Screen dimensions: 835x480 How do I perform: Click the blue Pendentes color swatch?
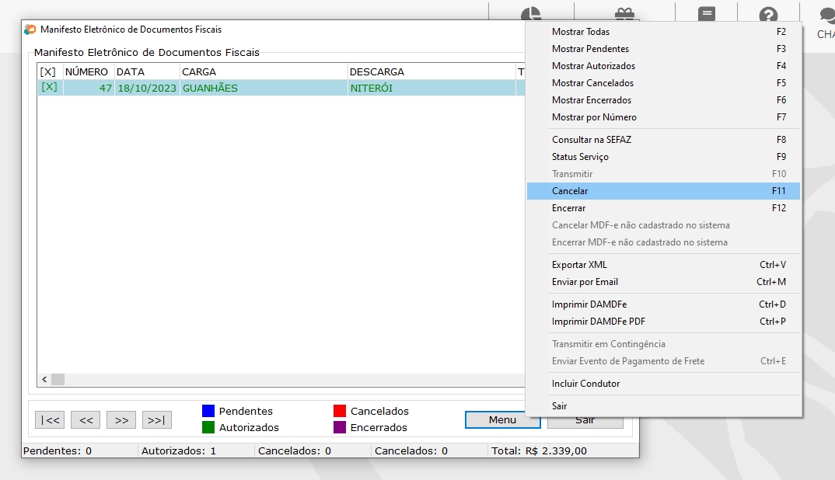click(x=208, y=411)
